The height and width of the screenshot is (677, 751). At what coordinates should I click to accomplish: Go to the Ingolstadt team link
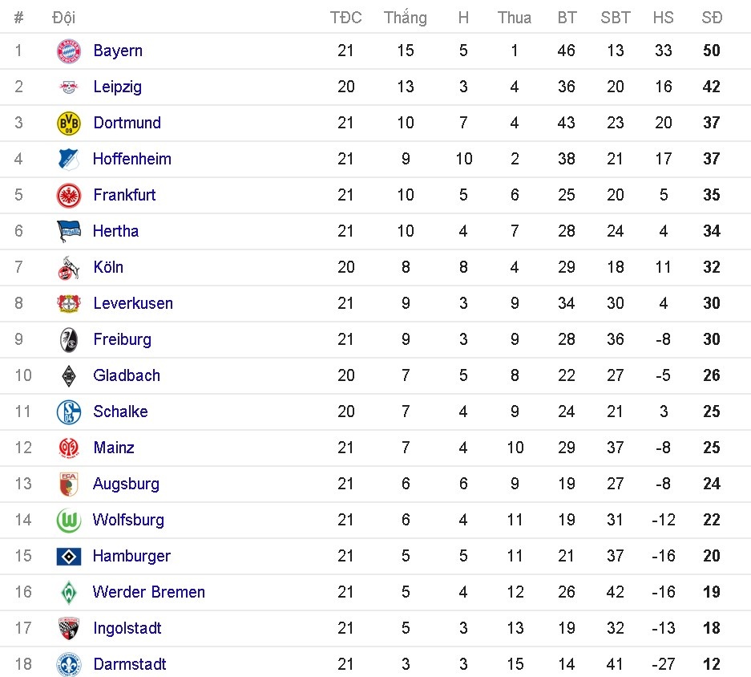click(x=127, y=628)
